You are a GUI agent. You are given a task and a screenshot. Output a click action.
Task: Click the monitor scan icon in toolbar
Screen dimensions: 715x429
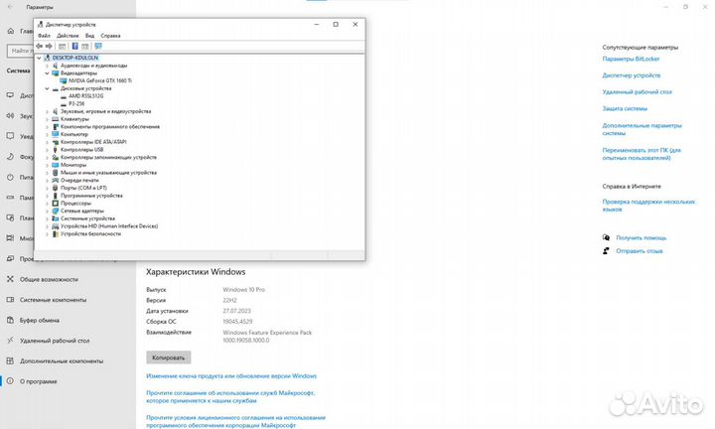(98, 46)
